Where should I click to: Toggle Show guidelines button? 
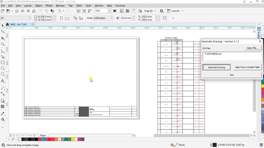133,11
